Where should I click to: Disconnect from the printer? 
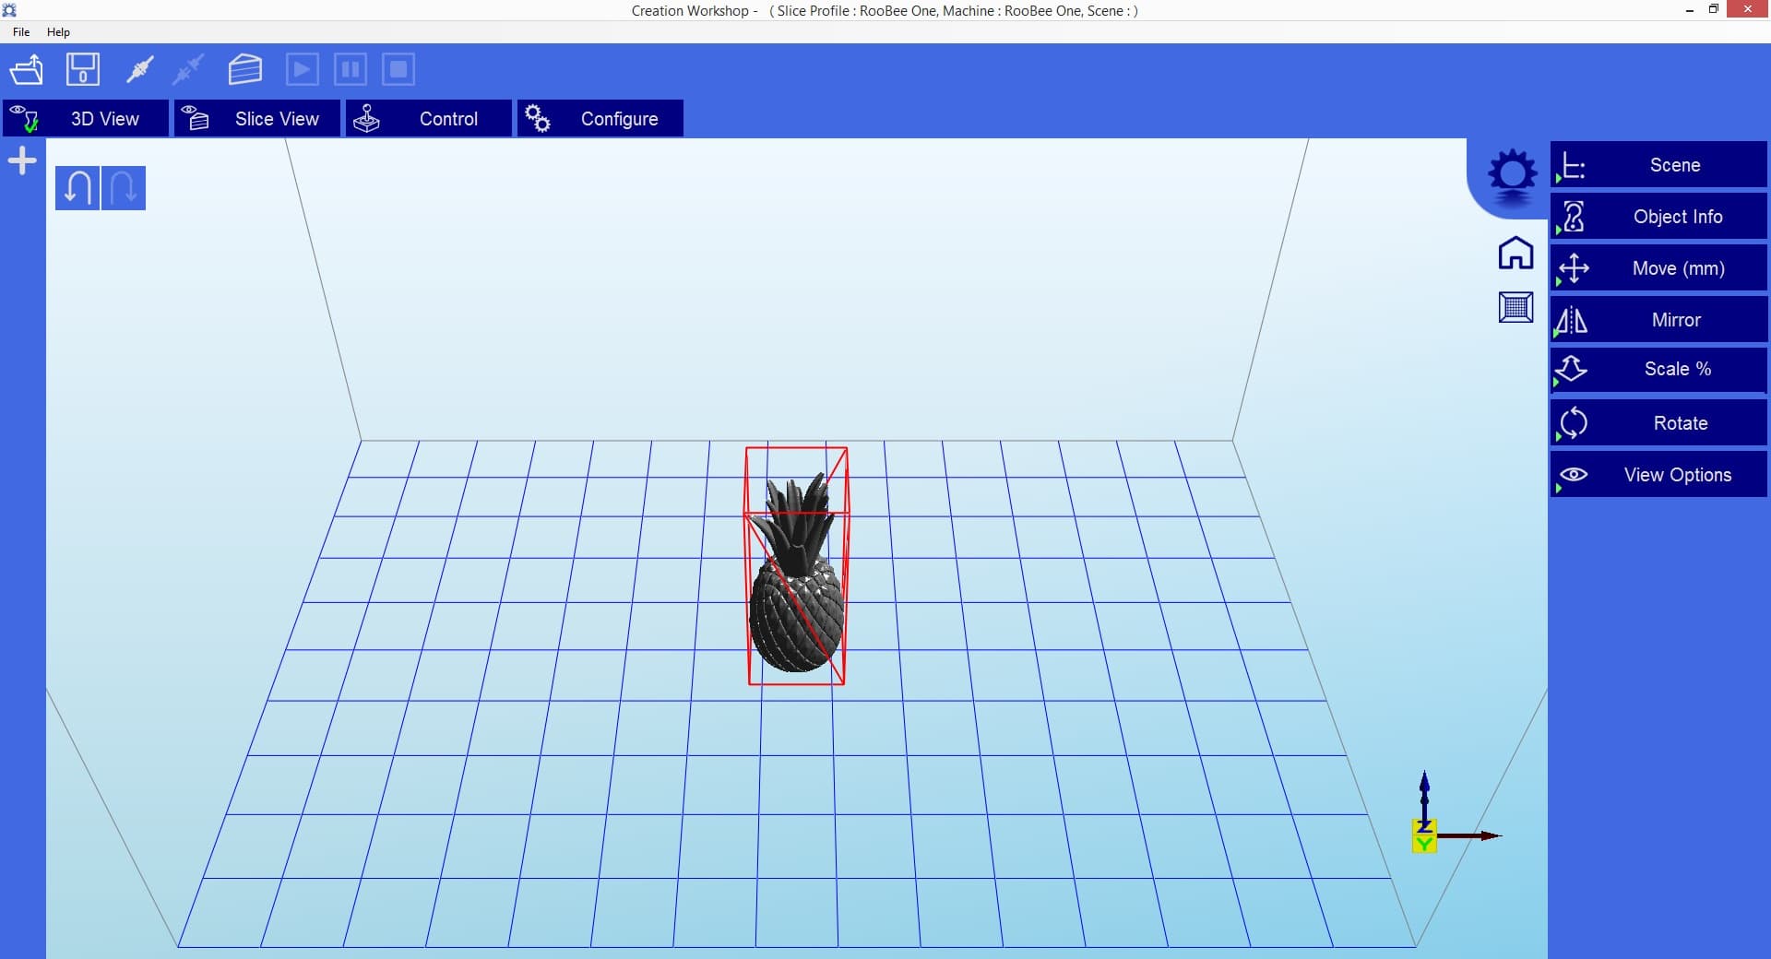(187, 69)
